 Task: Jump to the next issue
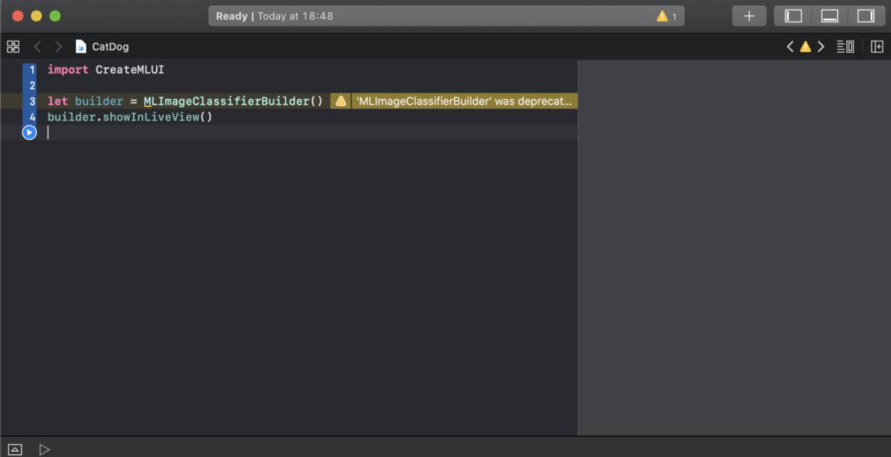point(820,47)
